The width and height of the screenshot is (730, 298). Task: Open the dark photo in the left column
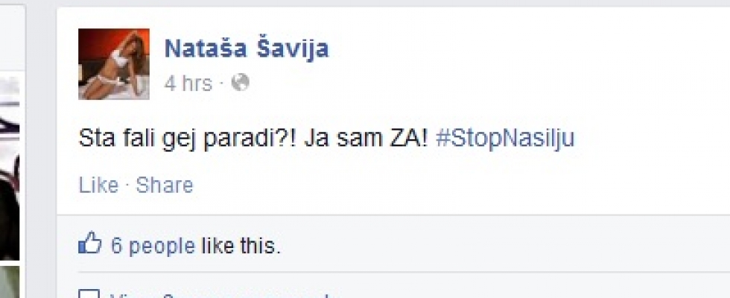pyautogui.click(x=10, y=168)
